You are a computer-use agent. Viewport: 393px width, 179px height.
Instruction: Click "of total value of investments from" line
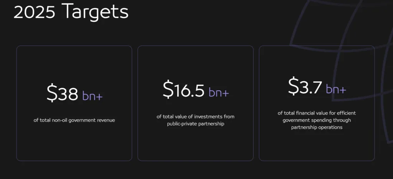pos(195,117)
